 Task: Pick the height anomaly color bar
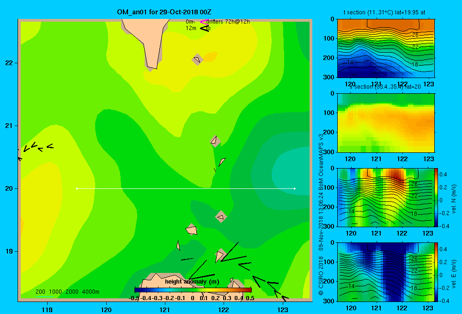(x=193, y=290)
